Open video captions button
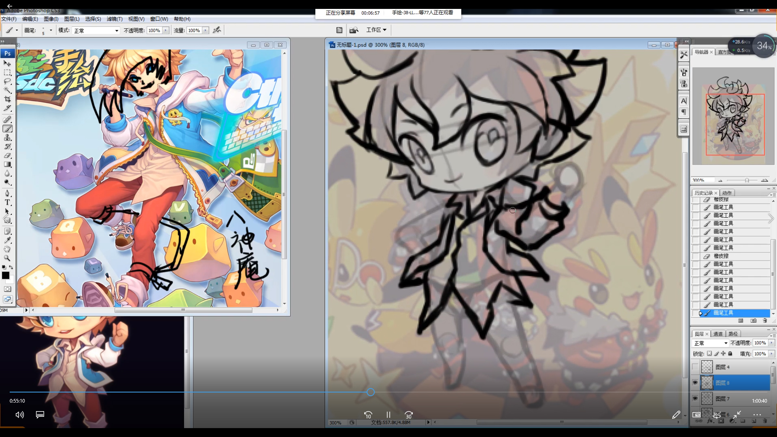 [40, 415]
